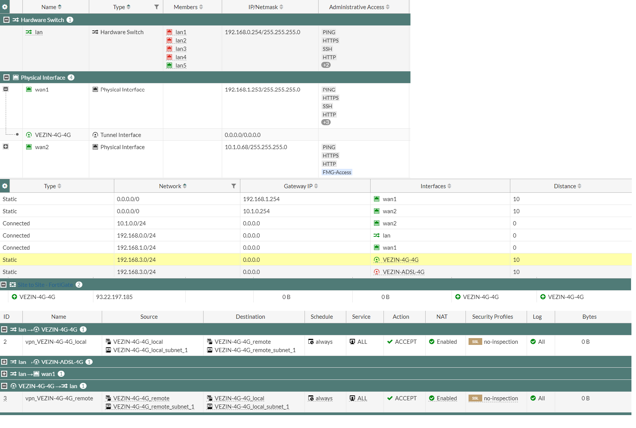636x428 pixels.
Task: Click SSL no-inspection icon in policy 2
Action: pos(475,342)
